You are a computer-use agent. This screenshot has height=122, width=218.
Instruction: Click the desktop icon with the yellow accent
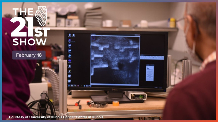69,71
